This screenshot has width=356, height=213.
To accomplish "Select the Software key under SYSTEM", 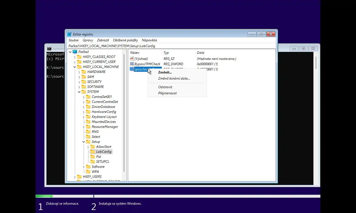I will [98, 167].
